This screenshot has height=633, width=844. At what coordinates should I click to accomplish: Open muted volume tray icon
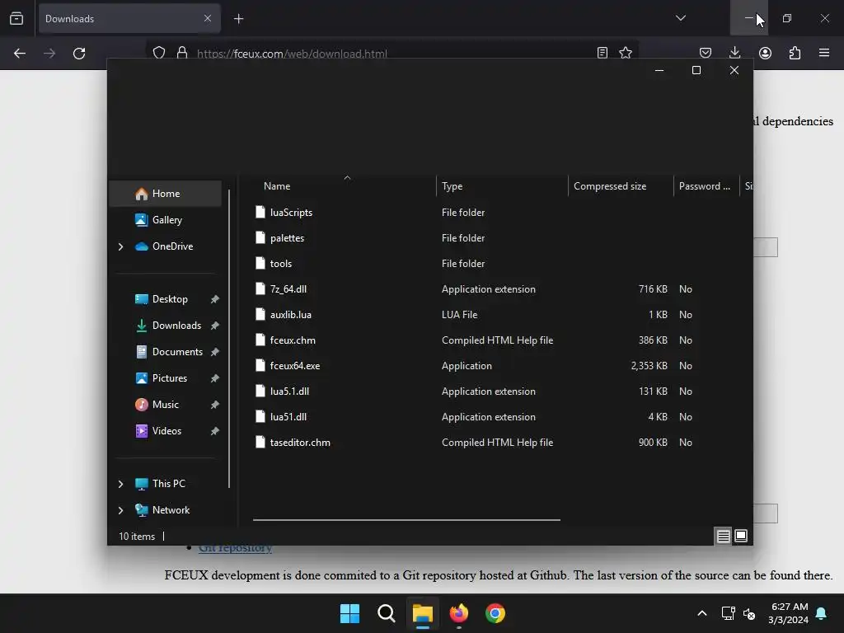(x=748, y=613)
